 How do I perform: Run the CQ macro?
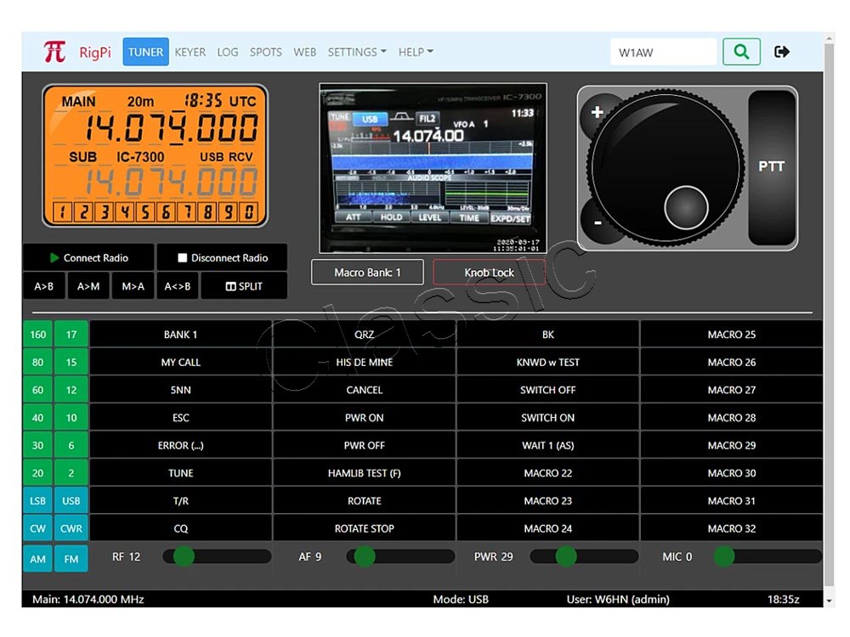[180, 528]
